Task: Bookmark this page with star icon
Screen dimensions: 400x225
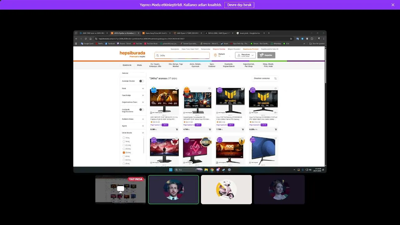Action: (x=291, y=39)
